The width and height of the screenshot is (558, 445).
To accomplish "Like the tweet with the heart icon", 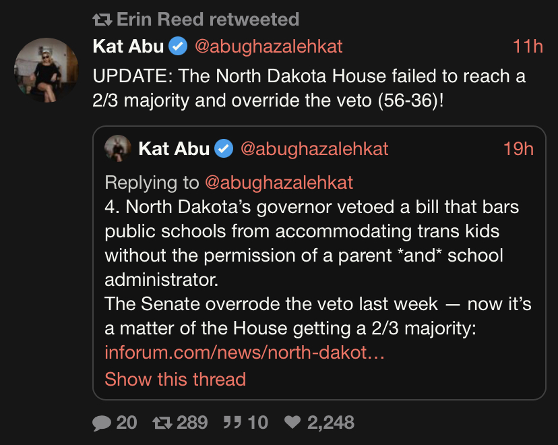I will [x=292, y=423].
